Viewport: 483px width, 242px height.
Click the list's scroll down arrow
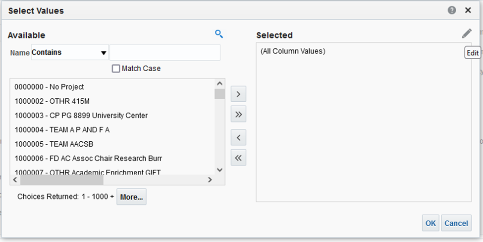click(220, 169)
